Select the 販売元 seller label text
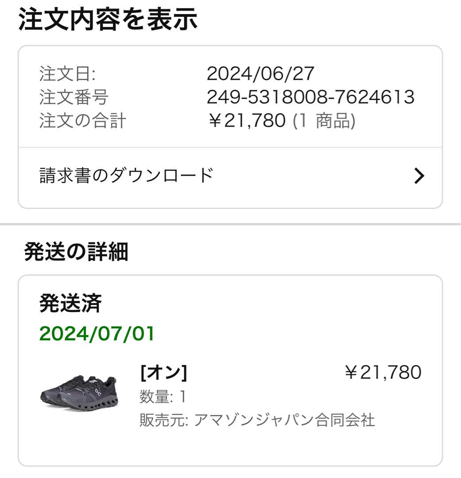 [x=164, y=420]
